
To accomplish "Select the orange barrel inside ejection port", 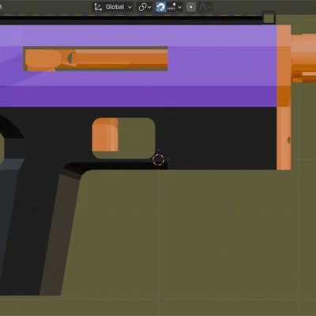I will 96,59.
